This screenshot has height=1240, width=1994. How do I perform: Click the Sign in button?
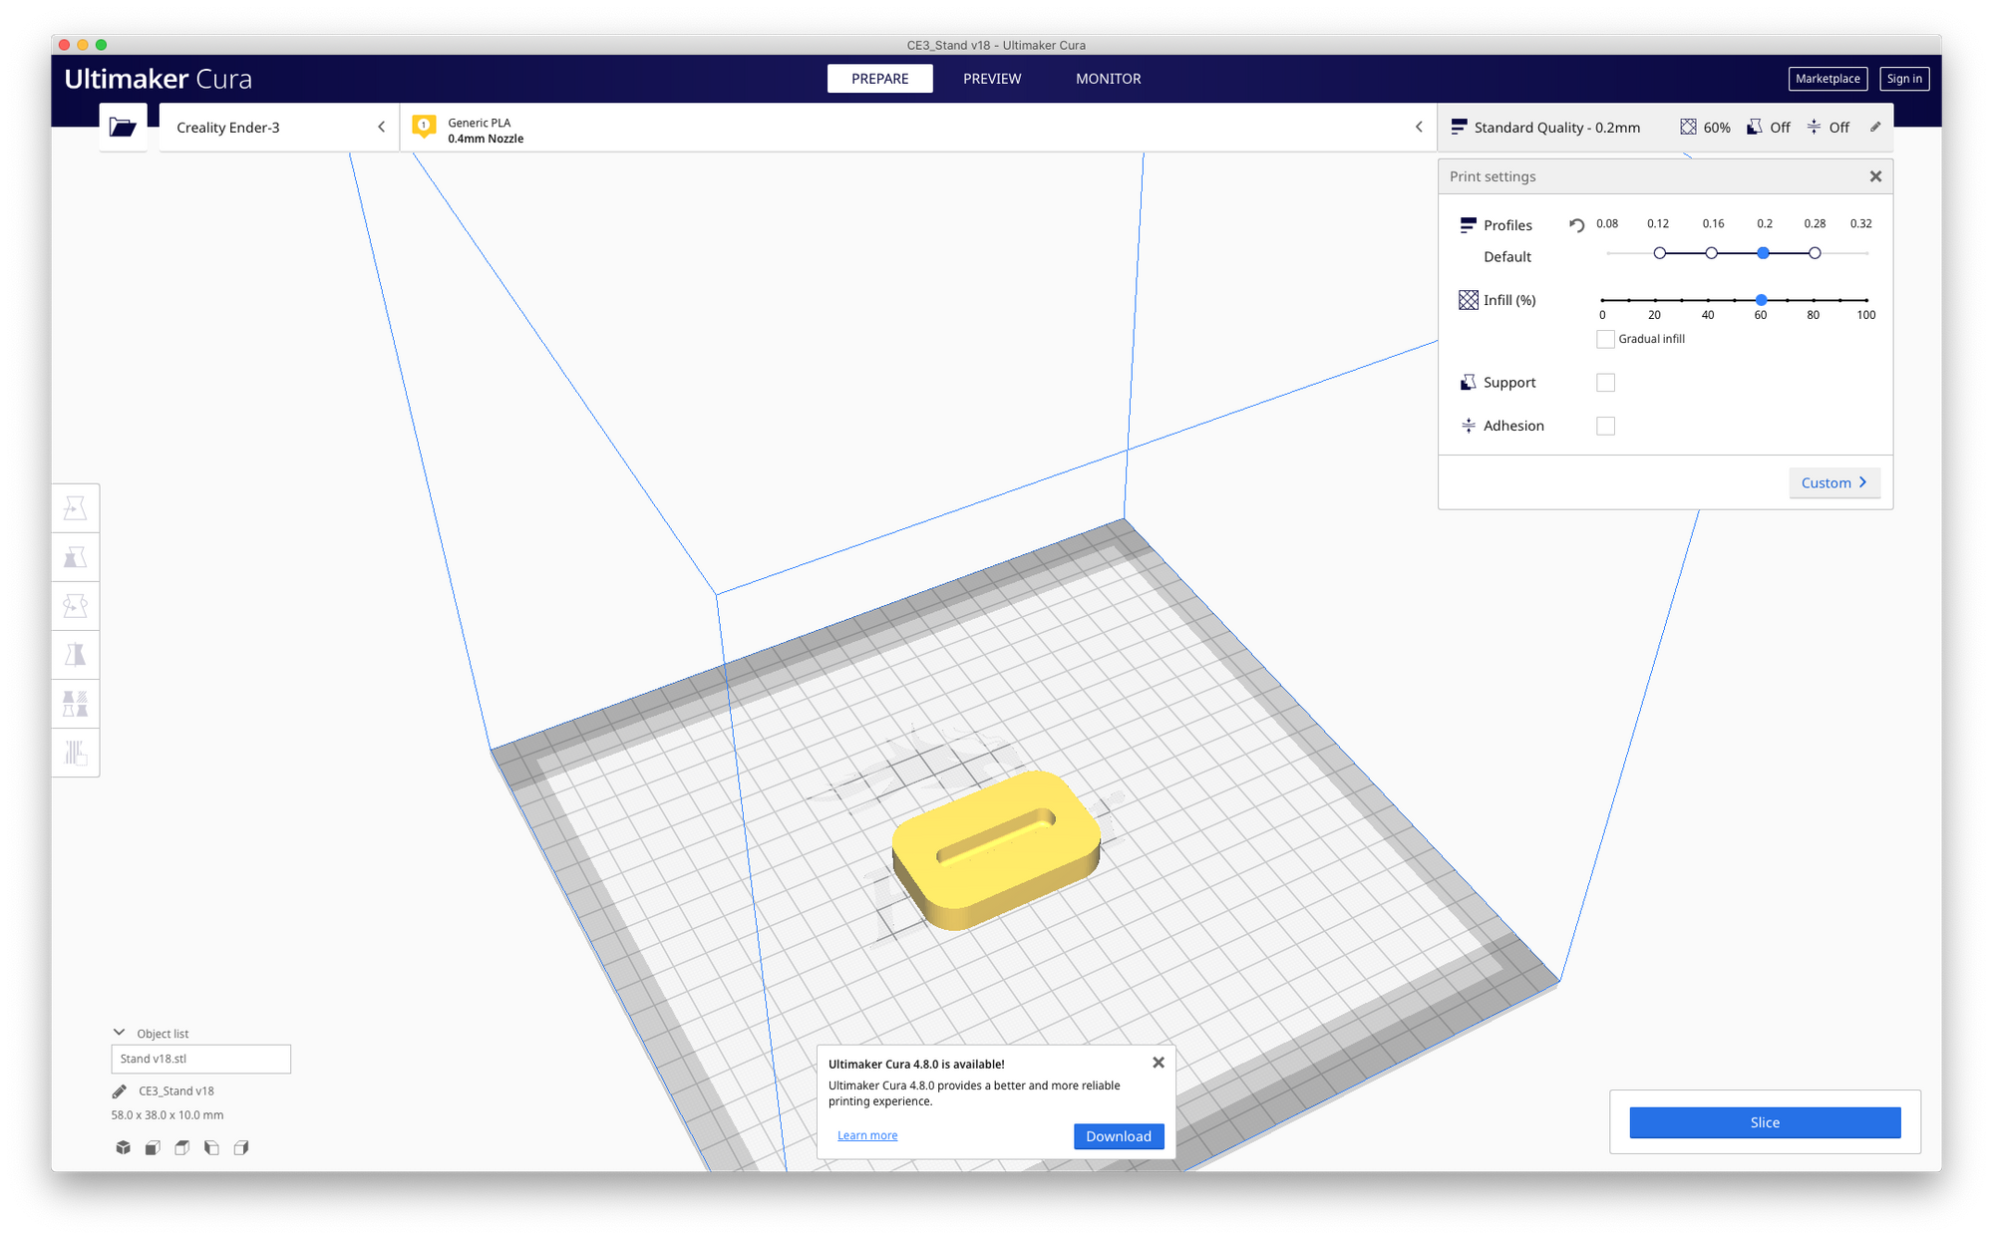point(1904,79)
